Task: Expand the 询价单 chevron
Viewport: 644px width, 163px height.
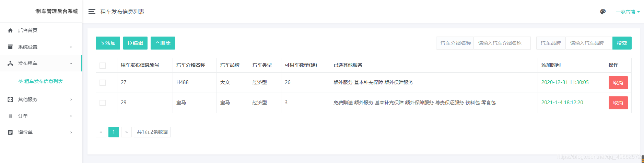Action: click(71, 132)
